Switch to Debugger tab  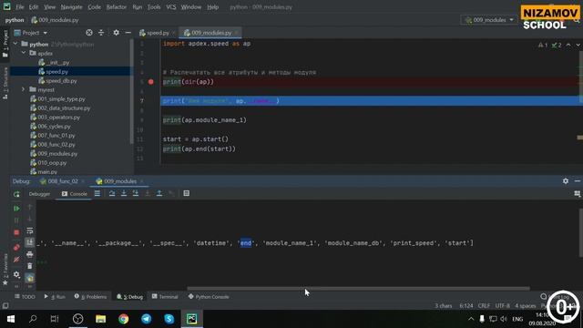[x=39, y=194]
